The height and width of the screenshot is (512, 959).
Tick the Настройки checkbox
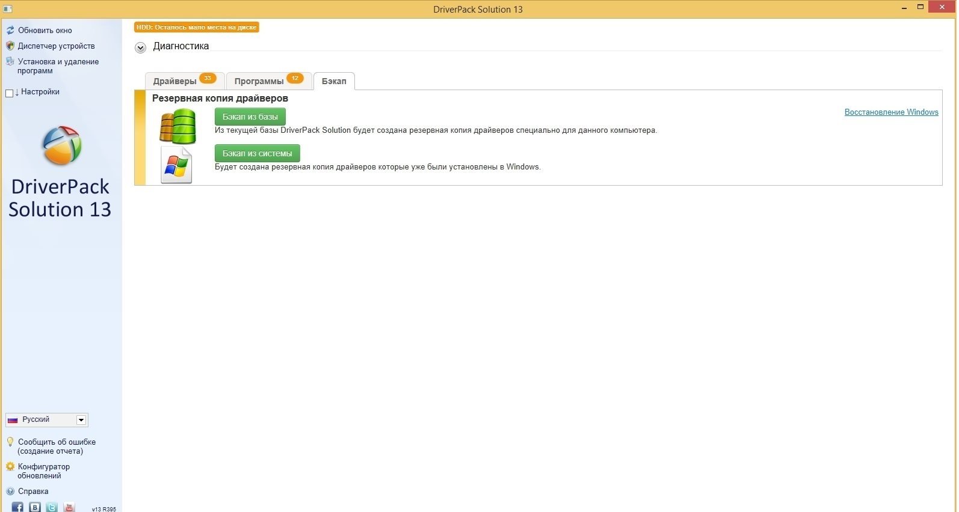(x=9, y=93)
